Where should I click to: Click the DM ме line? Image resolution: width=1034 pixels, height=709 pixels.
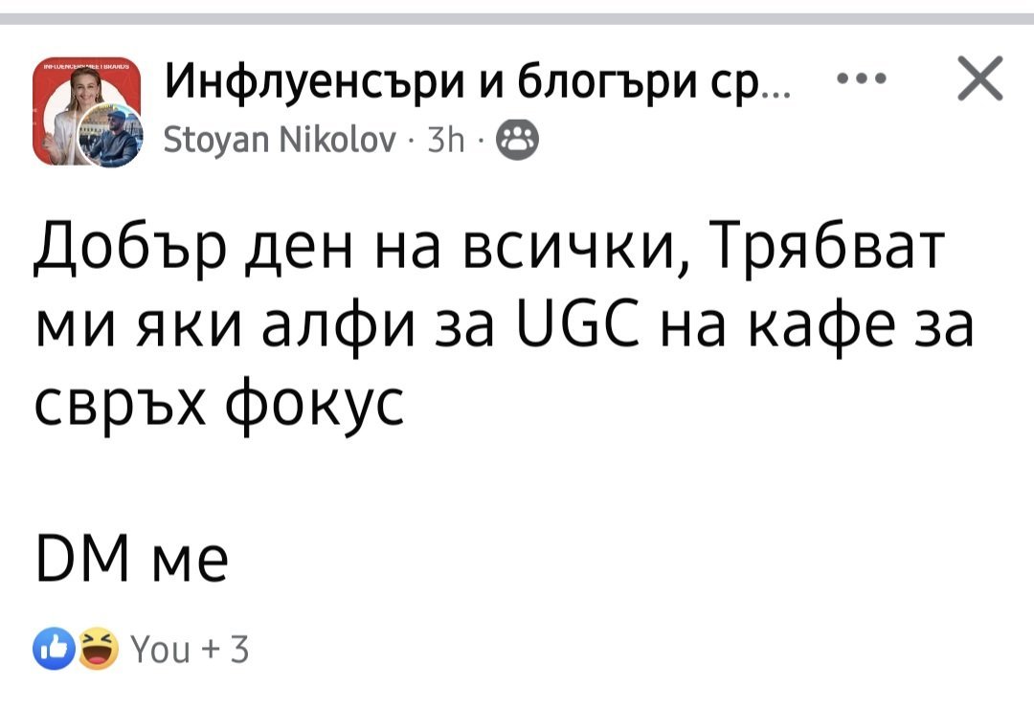click(130, 564)
